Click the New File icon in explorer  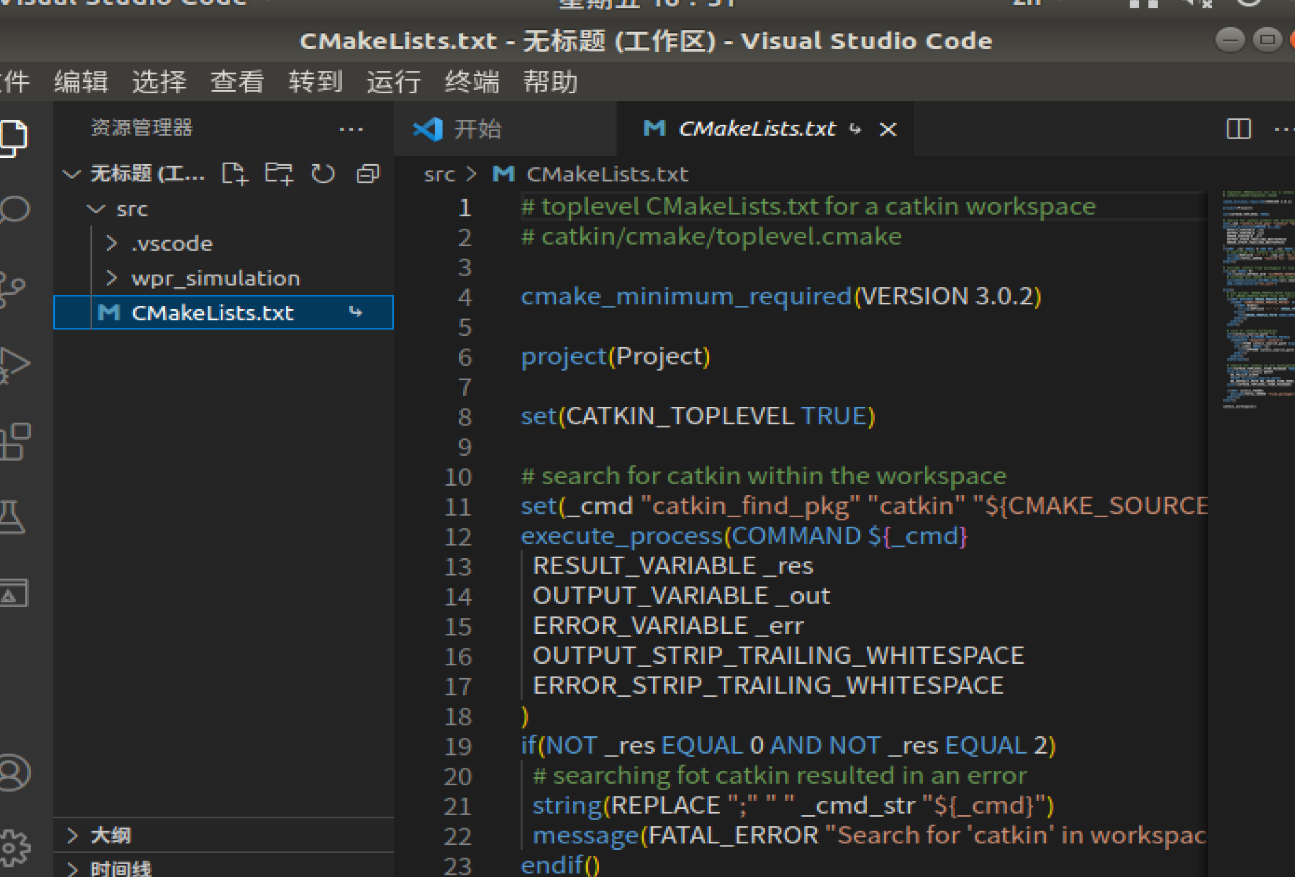(234, 174)
